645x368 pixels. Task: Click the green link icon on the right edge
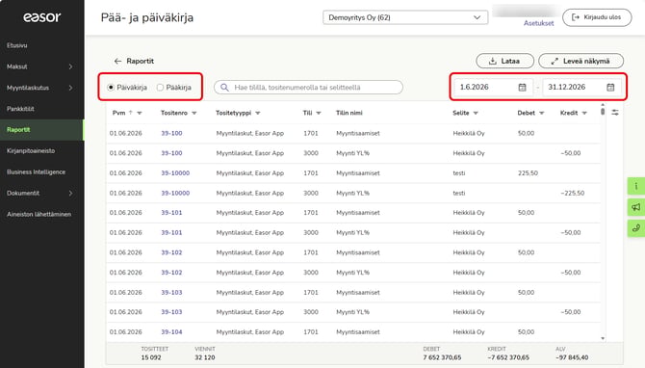coord(636,228)
